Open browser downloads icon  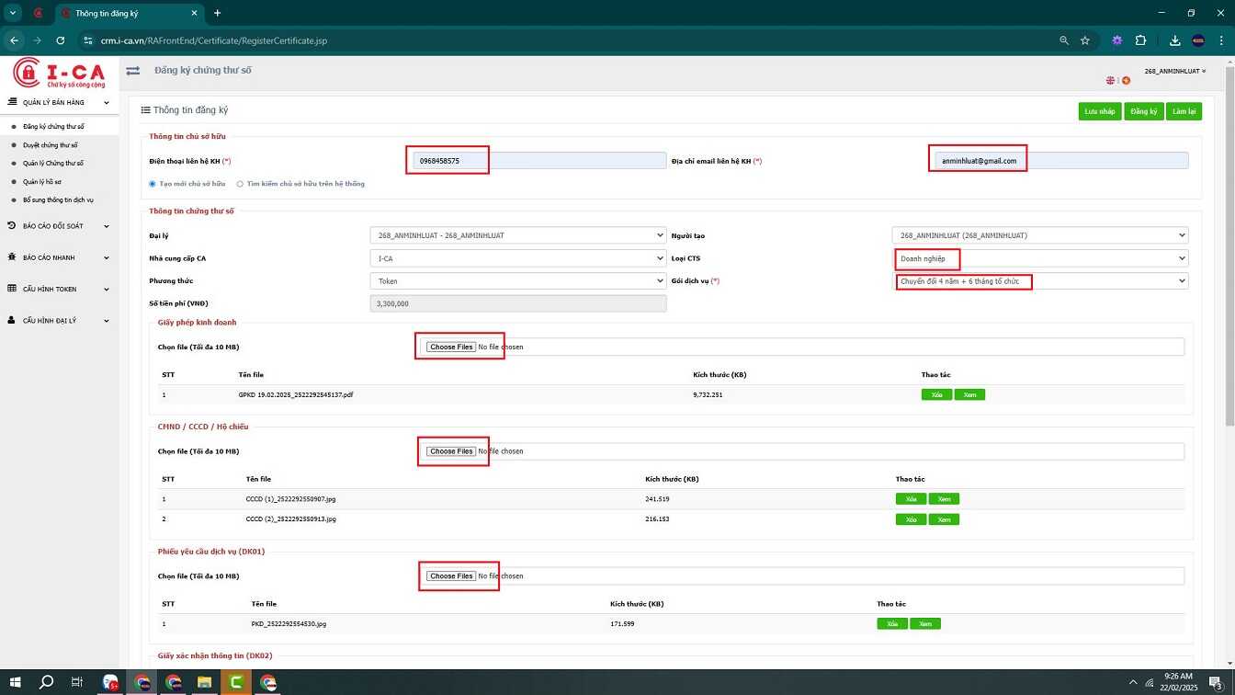[x=1175, y=40]
